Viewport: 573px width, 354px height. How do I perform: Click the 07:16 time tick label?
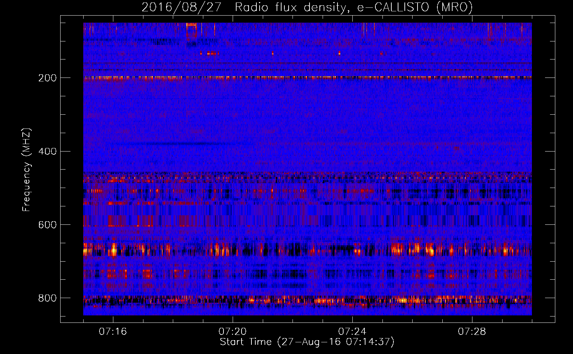pos(113,331)
